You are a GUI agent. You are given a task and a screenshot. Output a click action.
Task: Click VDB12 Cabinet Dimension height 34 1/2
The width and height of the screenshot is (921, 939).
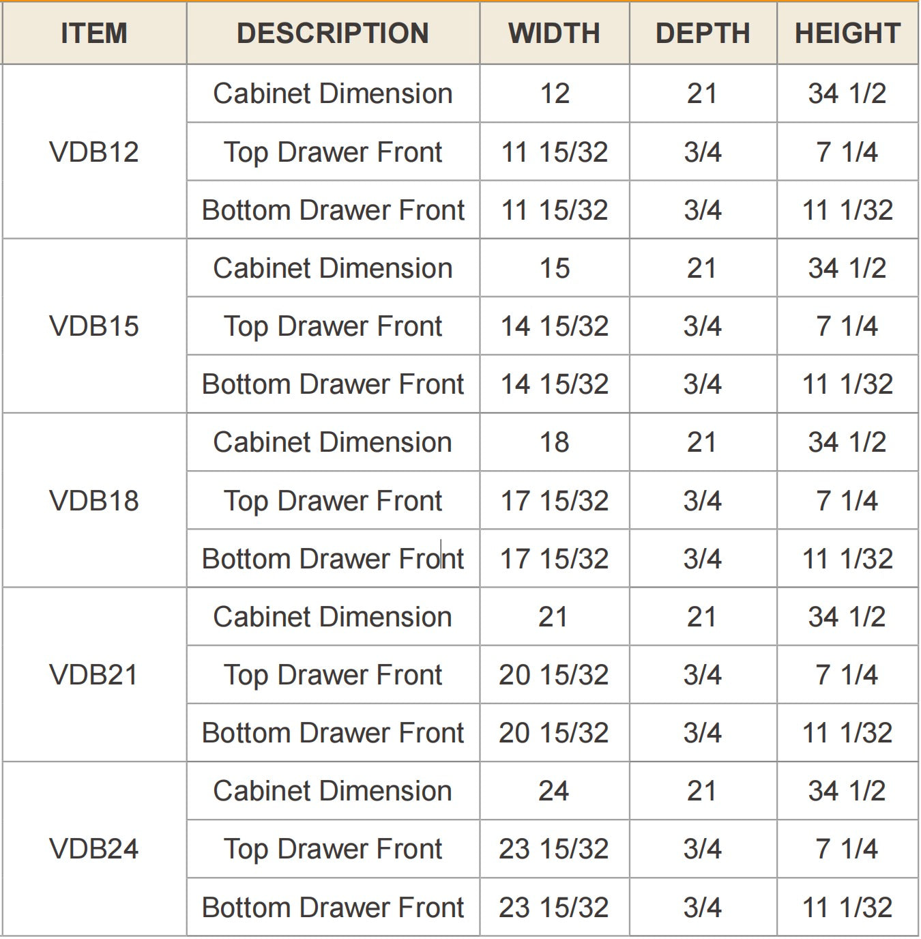click(847, 93)
